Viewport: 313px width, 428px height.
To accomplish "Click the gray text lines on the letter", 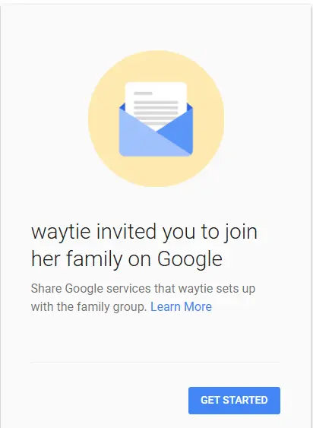I will tap(156, 113).
